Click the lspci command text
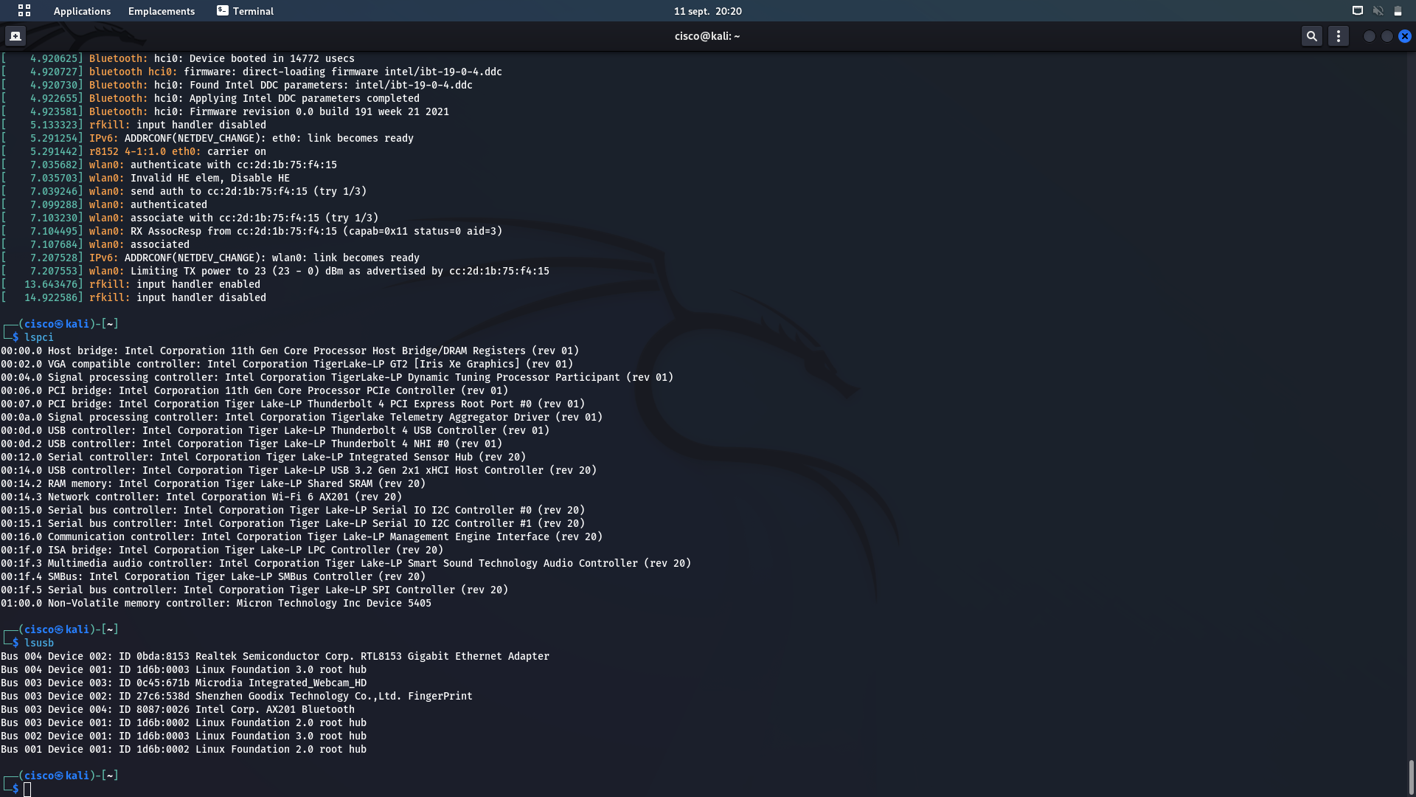Screen dimensions: 1416x797 (x=39, y=337)
